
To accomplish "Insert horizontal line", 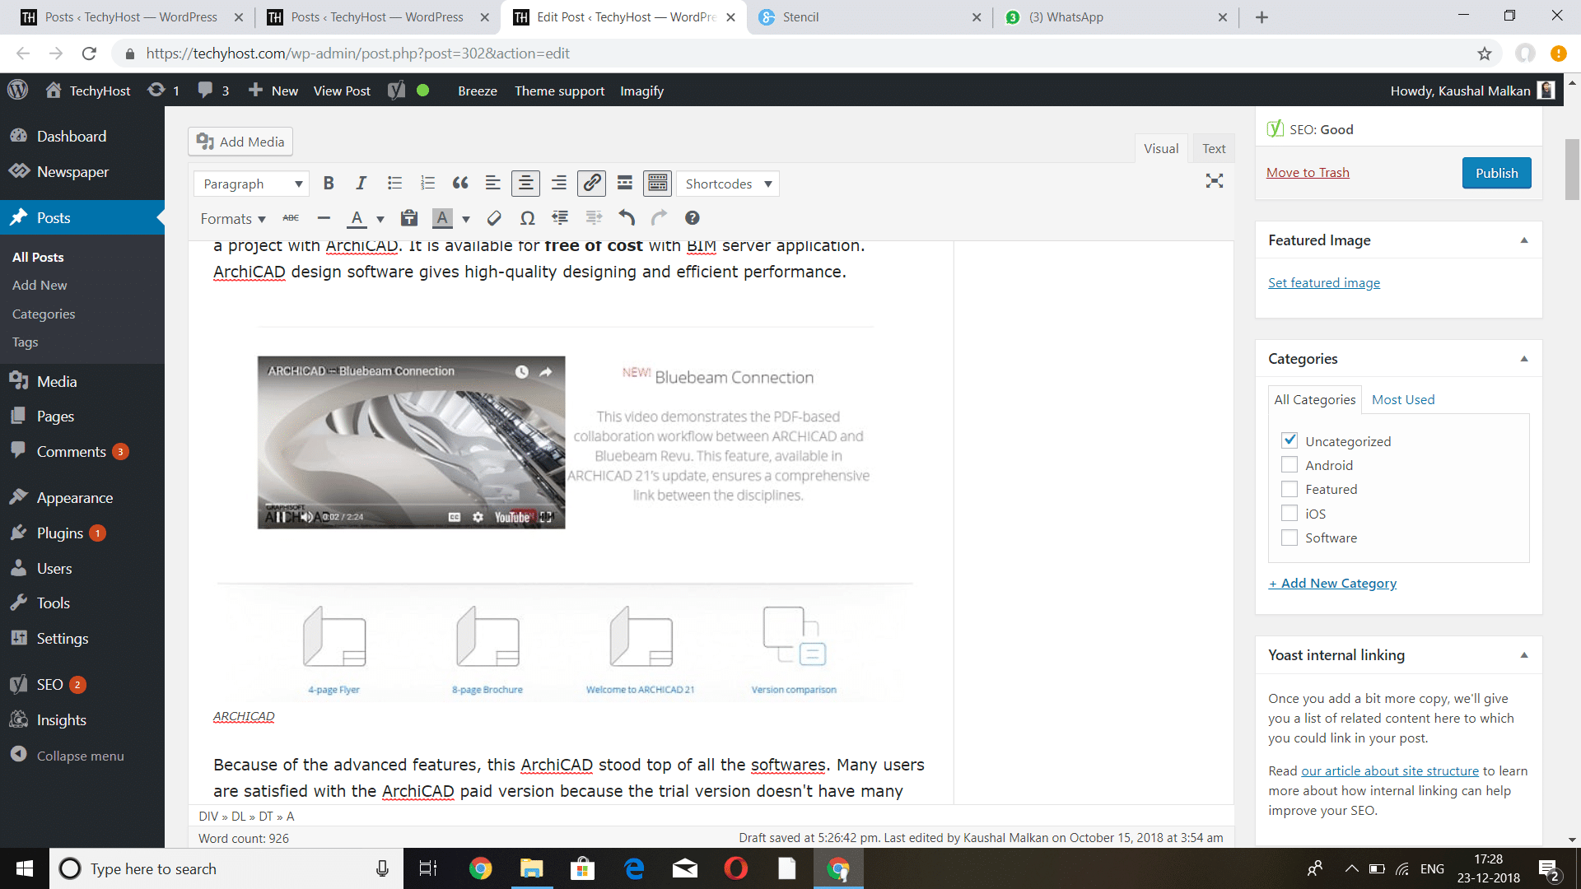I will coord(324,218).
